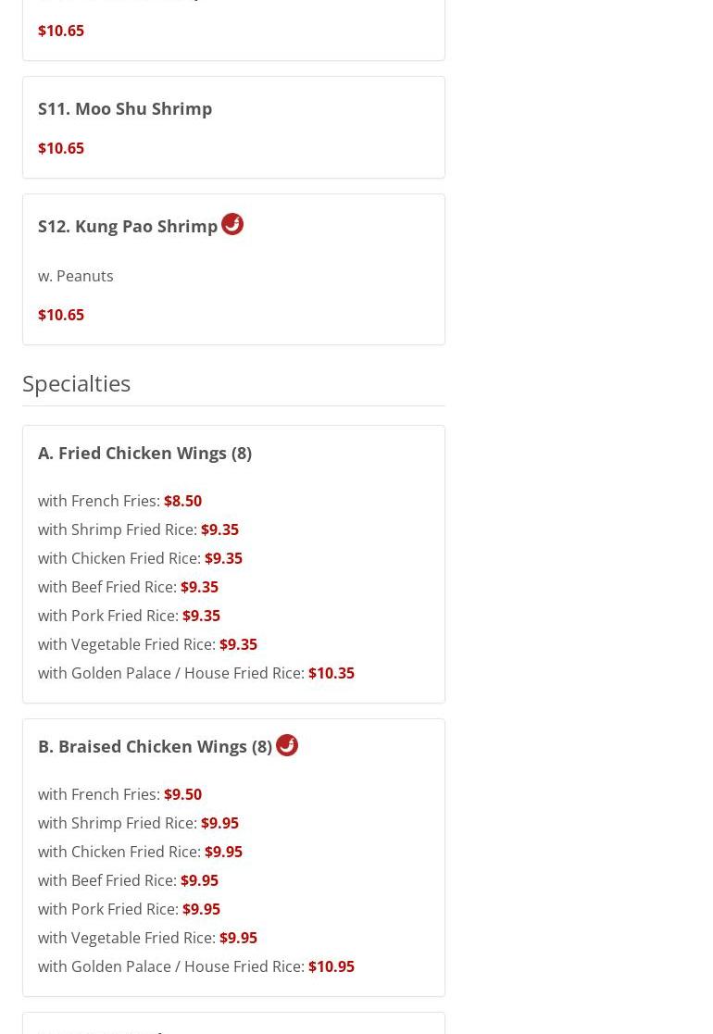Screen dimensions: 713x1034
Task: Select Beef Fried Rice option priced $9.95
Action: click(x=128, y=880)
